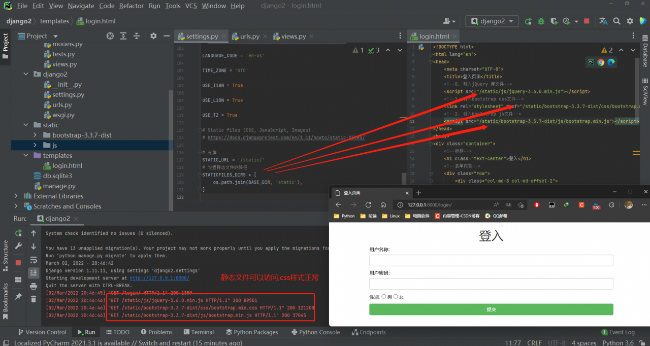This screenshot has width=650, height=346.
Task: Click the Debug bug icon in toolbar
Action: pos(541,21)
